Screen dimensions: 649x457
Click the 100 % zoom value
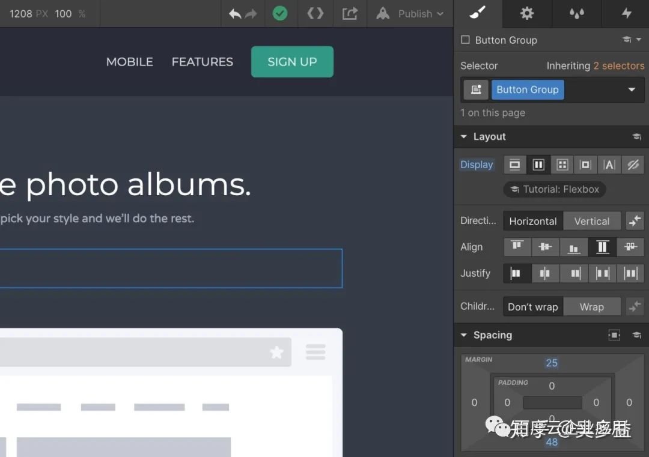point(70,14)
